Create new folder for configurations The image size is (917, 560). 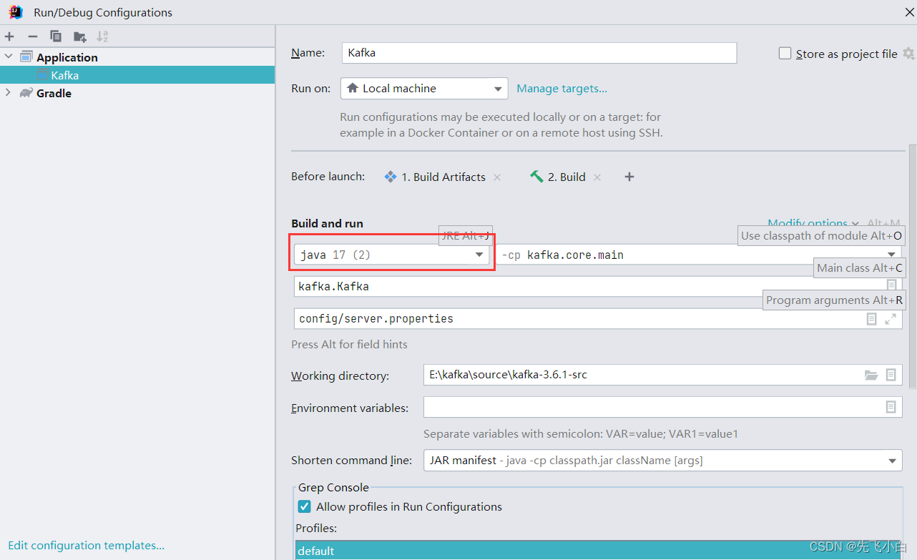click(79, 36)
